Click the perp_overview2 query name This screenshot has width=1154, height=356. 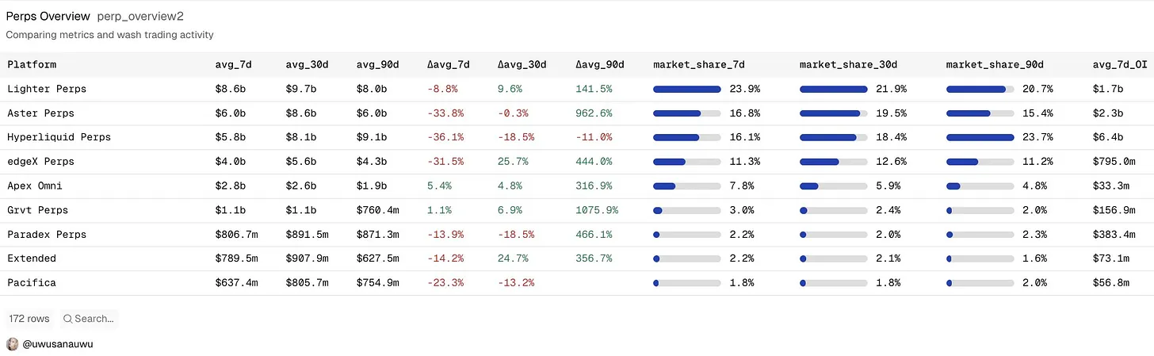pyautogui.click(x=140, y=17)
